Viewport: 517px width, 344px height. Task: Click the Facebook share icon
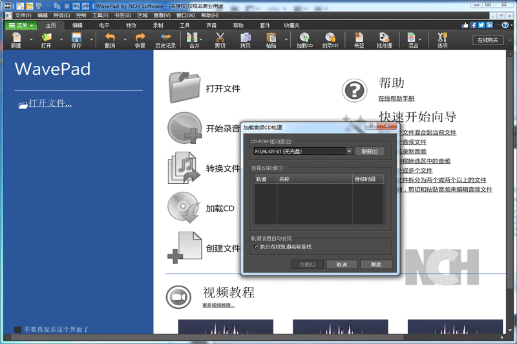point(474,25)
